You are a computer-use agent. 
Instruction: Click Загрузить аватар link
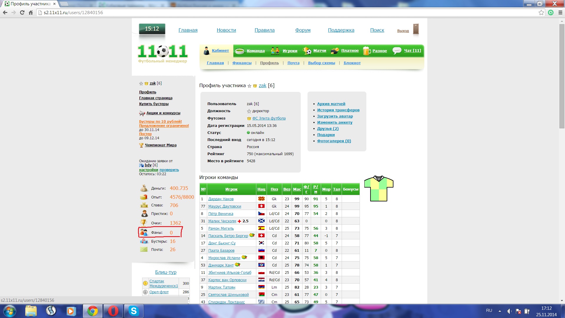tap(335, 116)
